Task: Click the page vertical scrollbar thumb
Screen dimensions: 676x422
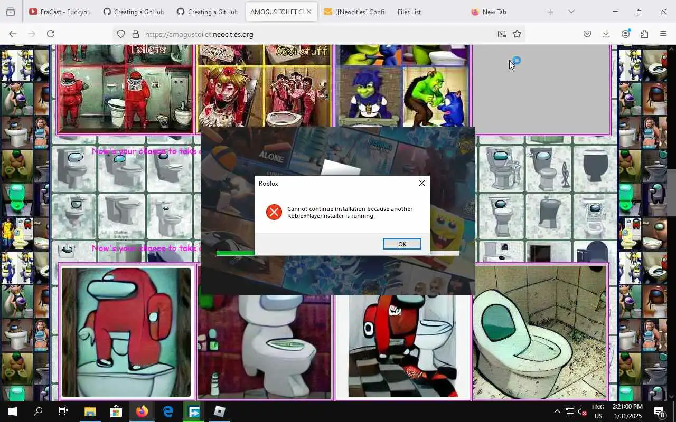Action: 671,193
